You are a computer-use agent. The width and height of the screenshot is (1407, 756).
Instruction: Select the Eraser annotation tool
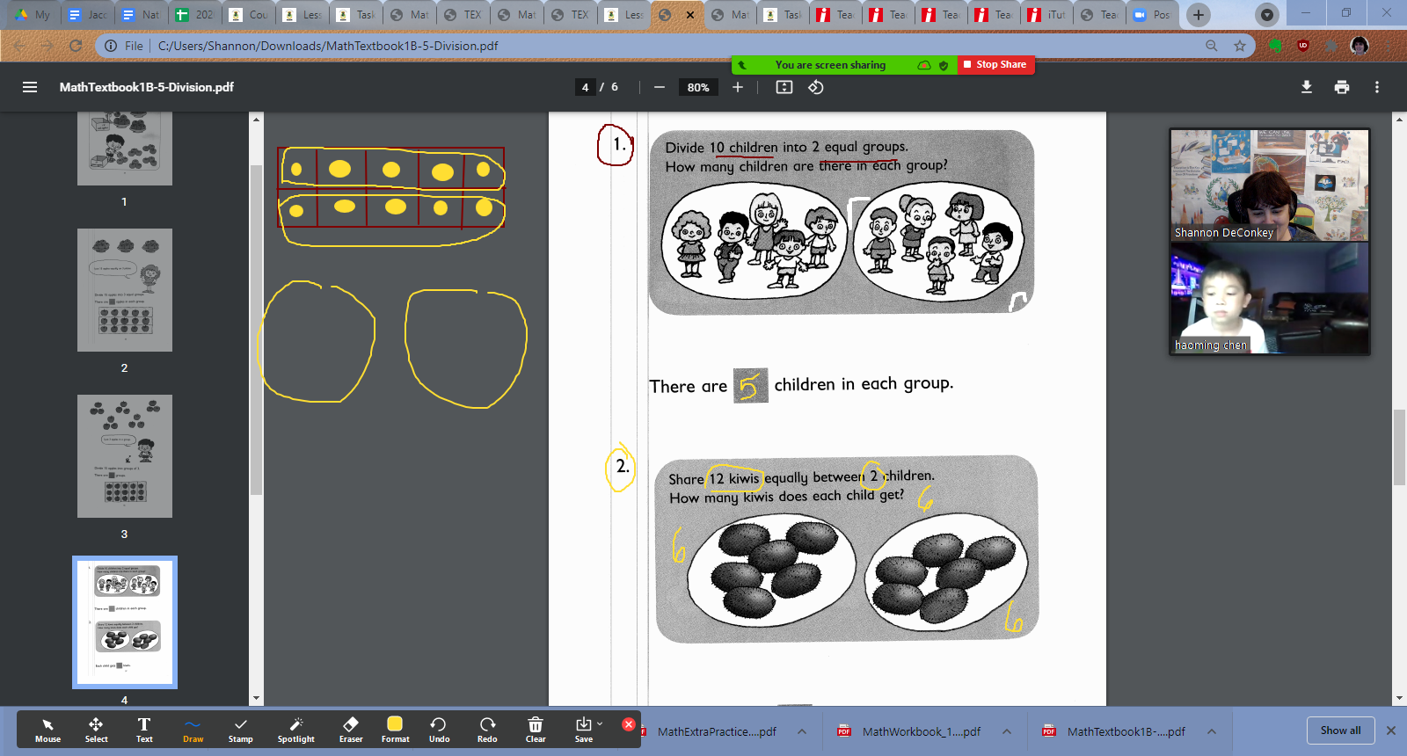pyautogui.click(x=351, y=730)
